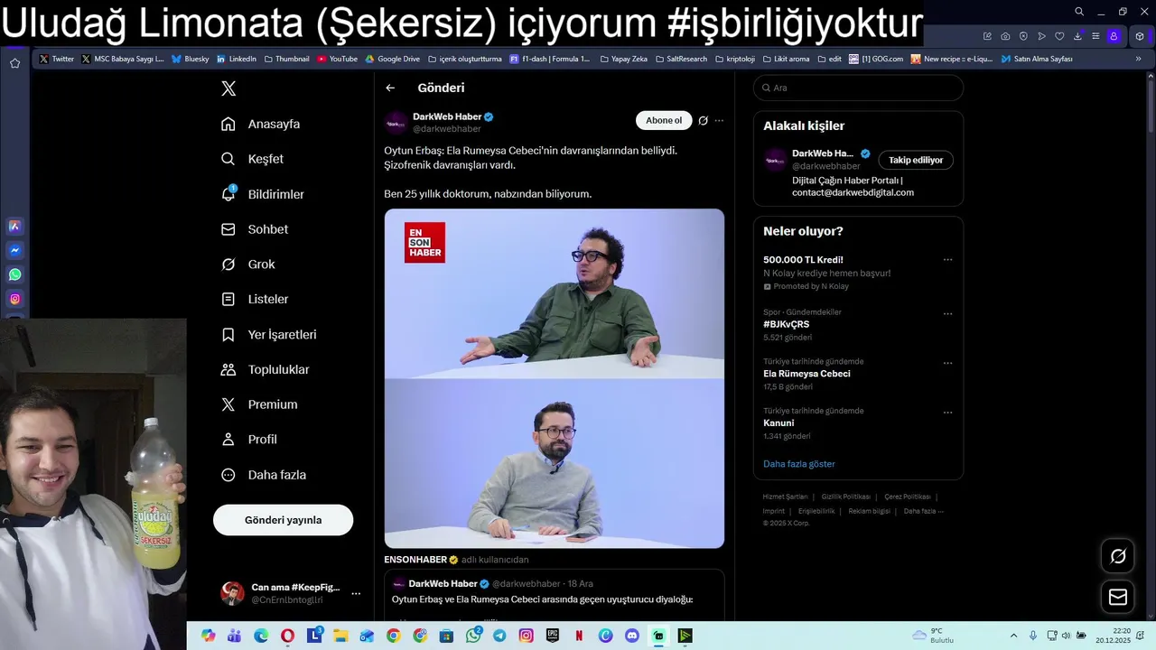This screenshot has height=650, width=1156.
Task: Open the X logo home icon
Action: click(228, 88)
